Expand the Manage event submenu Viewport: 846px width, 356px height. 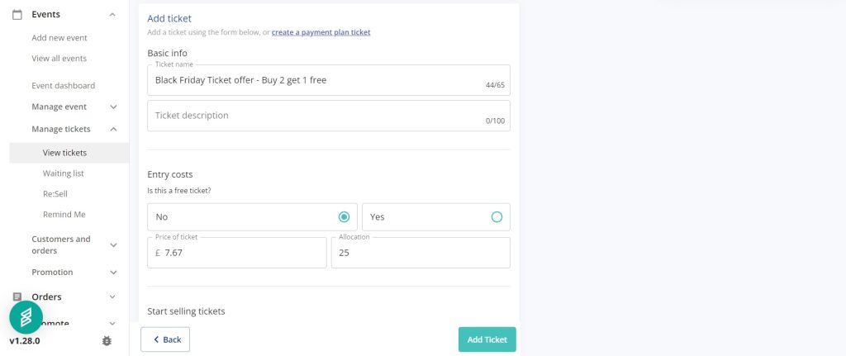click(113, 107)
